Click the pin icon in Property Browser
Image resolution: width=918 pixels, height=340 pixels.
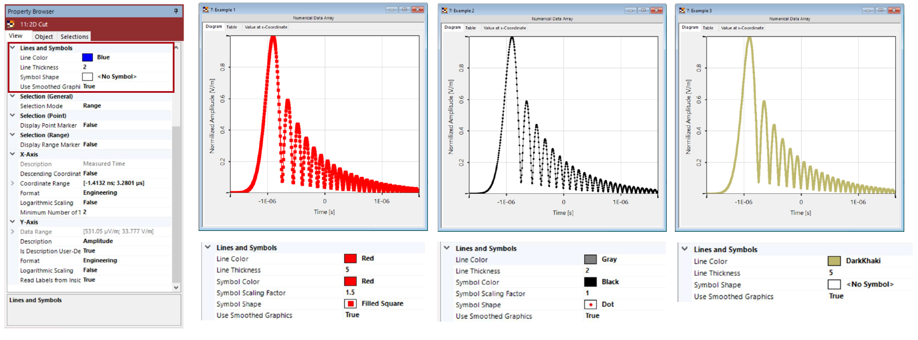tap(176, 11)
